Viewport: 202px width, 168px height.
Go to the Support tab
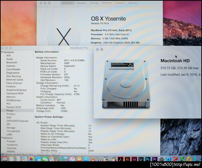point(120,3)
